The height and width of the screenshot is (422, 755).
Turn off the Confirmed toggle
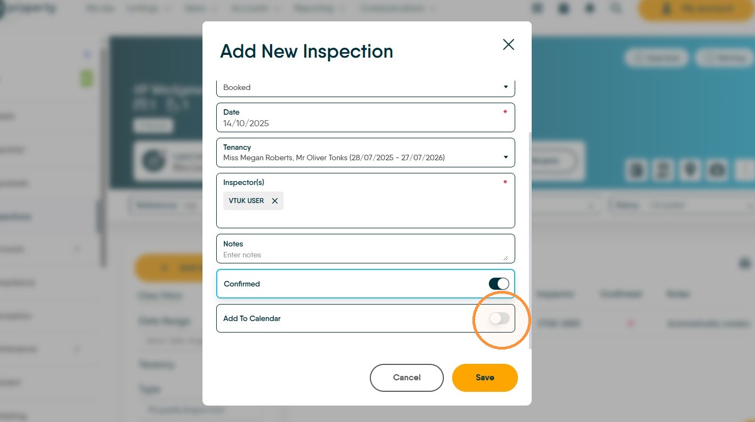tap(499, 284)
